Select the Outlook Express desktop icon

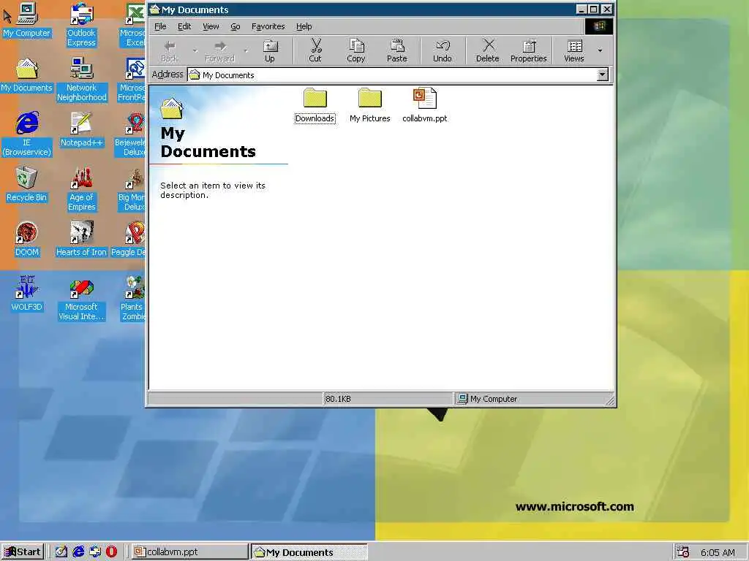[81, 25]
